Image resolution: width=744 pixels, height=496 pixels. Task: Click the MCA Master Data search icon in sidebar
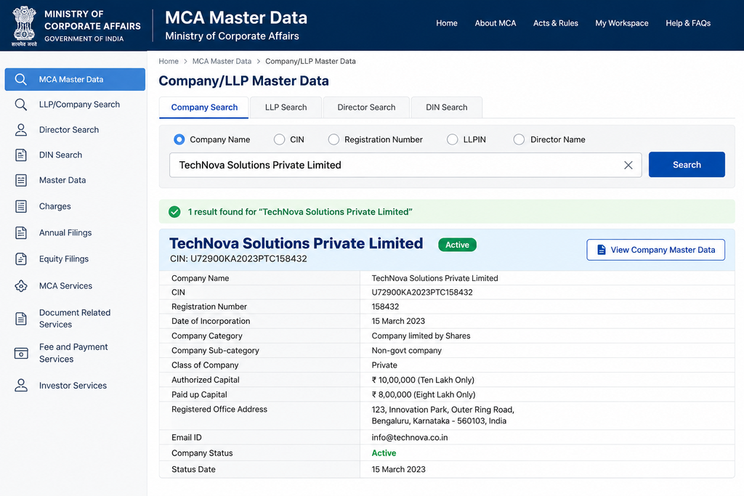(21, 79)
